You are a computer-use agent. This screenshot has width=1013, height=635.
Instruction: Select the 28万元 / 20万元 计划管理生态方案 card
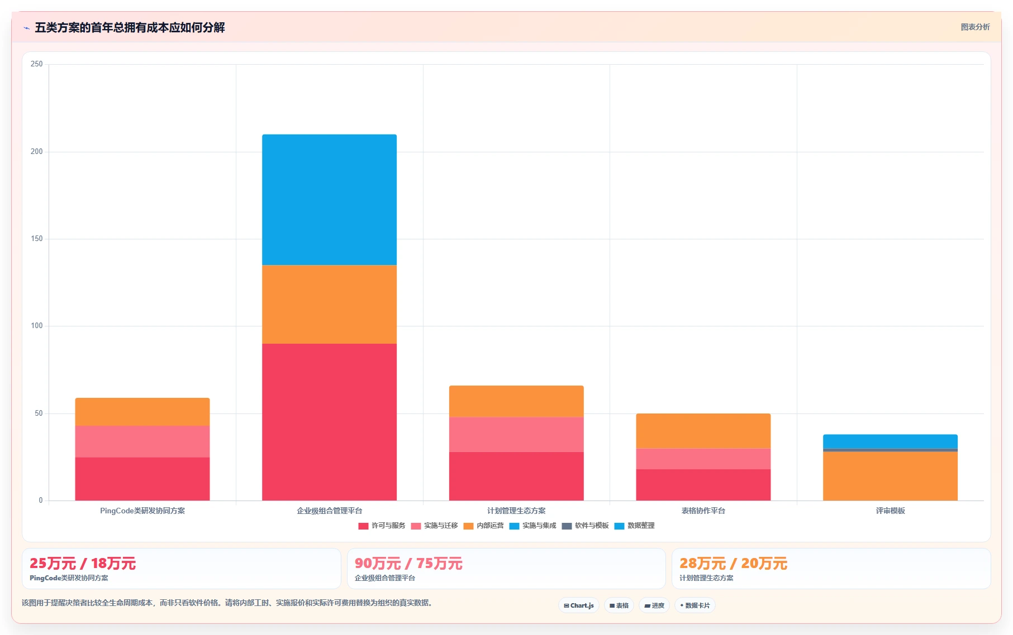pyautogui.click(x=831, y=568)
